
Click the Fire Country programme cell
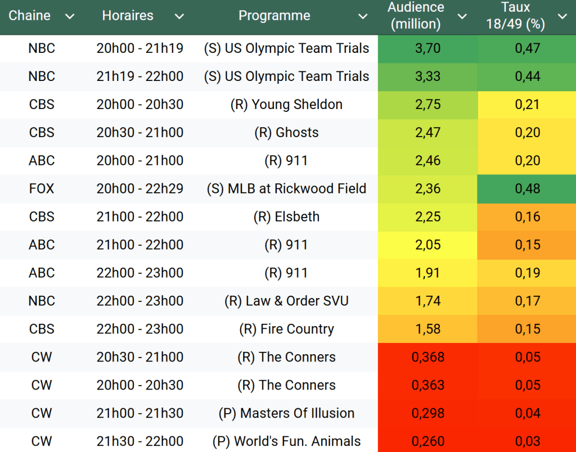click(286, 329)
